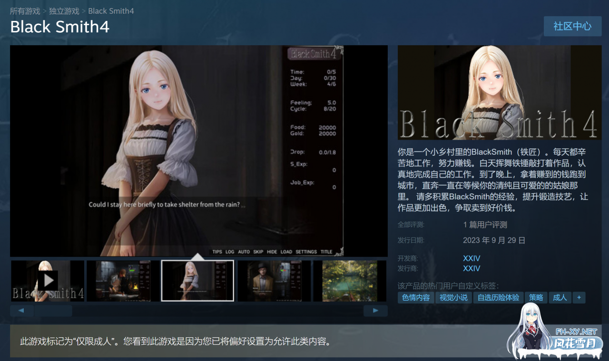Click the 成人 tag
Image resolution: width=609 pixels, height=361 pixels.
(560, 297)
